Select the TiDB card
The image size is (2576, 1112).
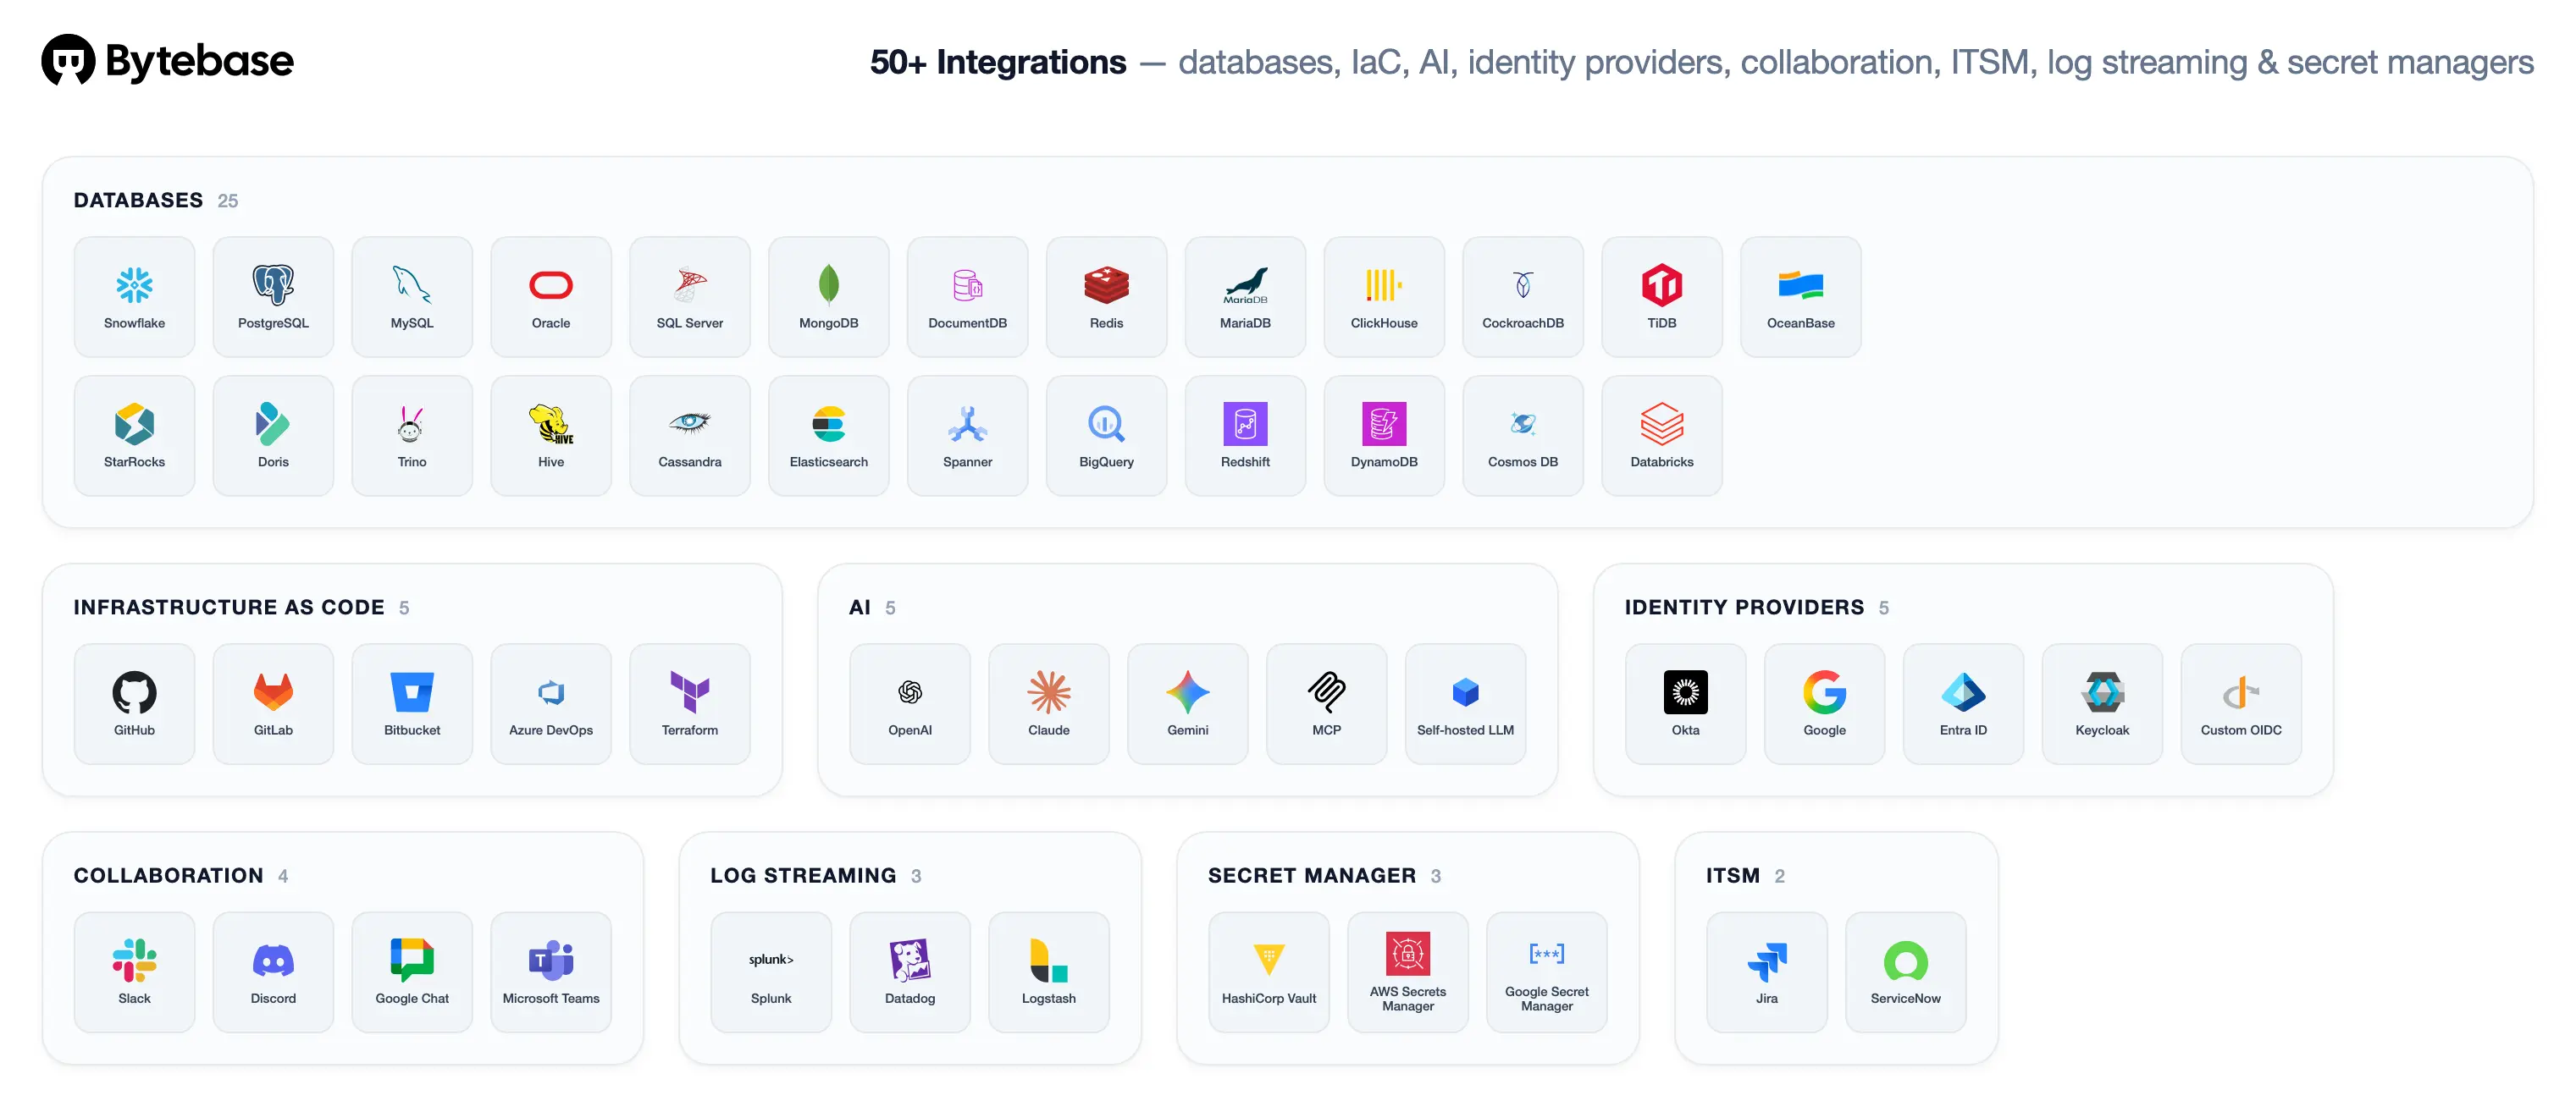coord(1663,297)
